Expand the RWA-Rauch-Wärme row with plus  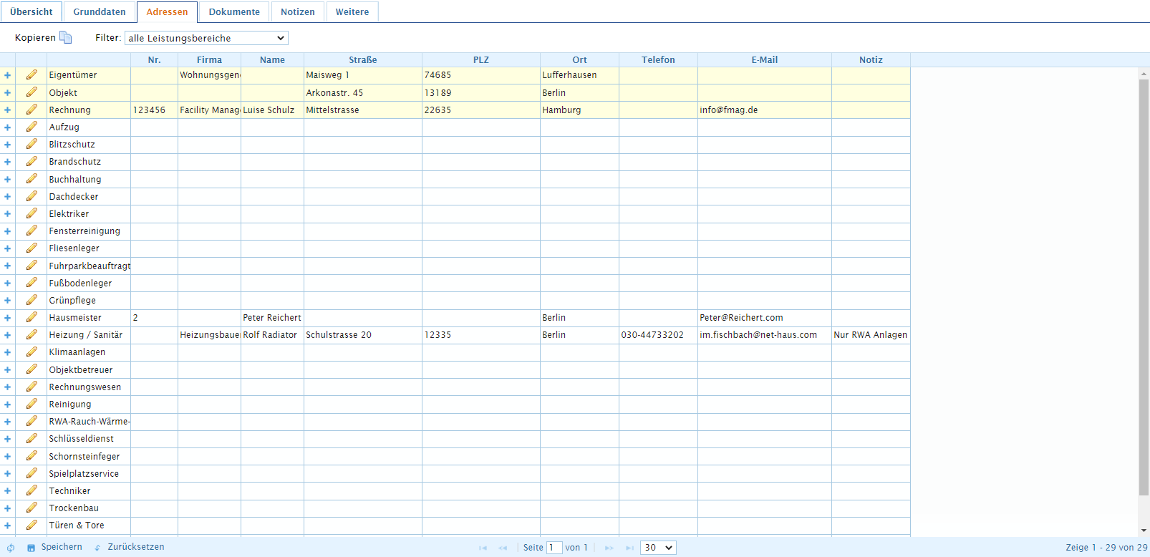tap(7, 422)
